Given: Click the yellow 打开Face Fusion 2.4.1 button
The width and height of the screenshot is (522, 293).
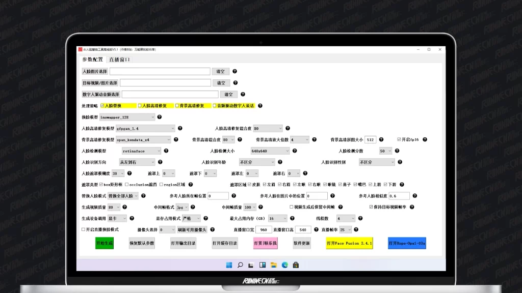Looking at the screenshot, I should (350, 244).
